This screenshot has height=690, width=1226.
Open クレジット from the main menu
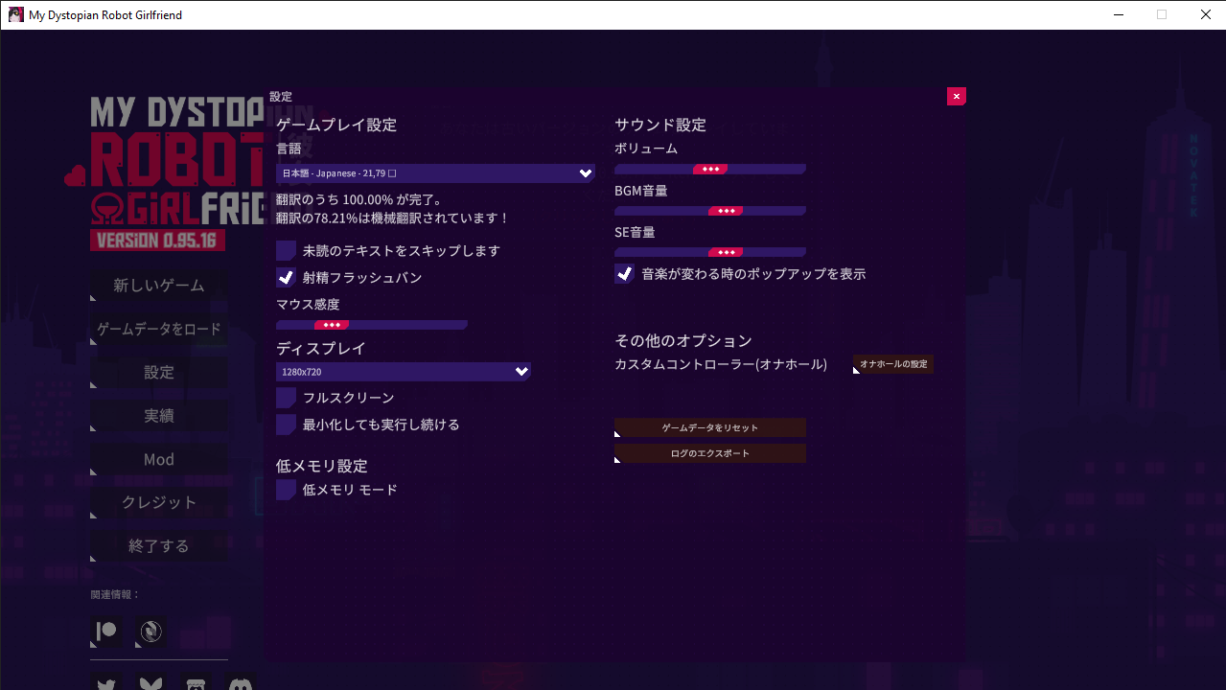click(159, 502)
